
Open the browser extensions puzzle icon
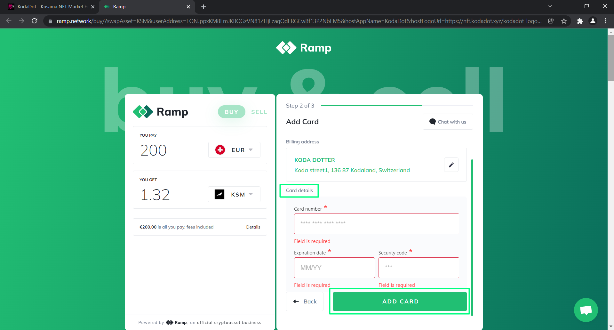tap(580, 21)
